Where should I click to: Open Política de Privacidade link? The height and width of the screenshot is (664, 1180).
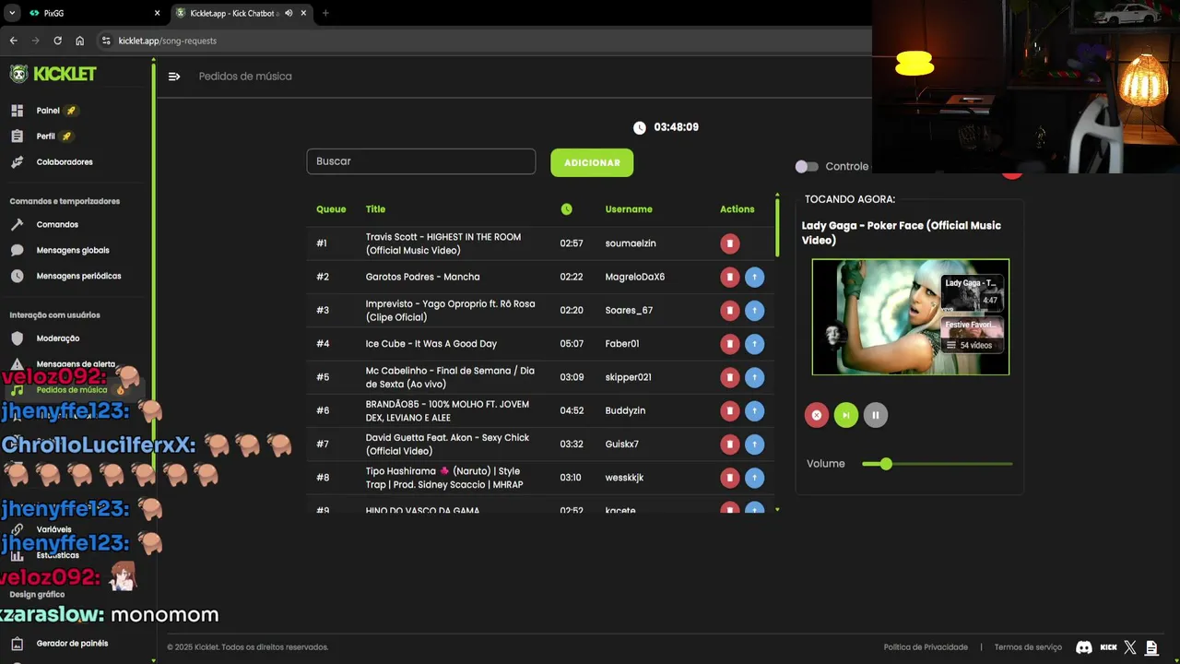click(926, 647)
